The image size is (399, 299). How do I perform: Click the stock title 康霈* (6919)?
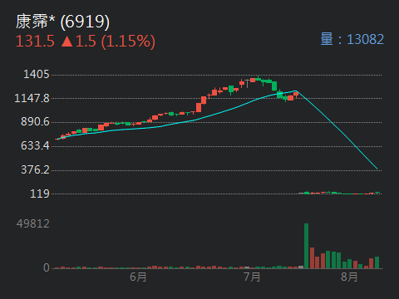(x=62, y=22)
